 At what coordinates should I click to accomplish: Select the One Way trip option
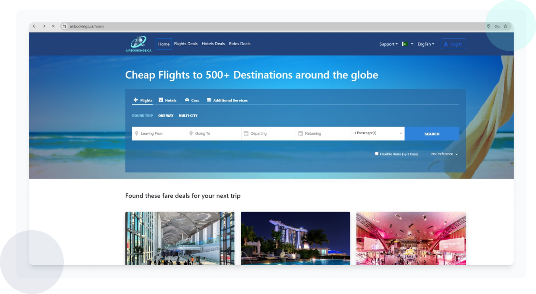[166, 116]
